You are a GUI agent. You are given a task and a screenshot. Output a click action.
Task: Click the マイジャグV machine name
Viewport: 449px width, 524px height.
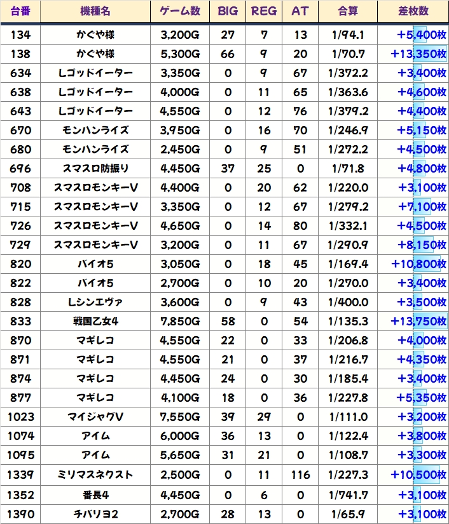95,417
